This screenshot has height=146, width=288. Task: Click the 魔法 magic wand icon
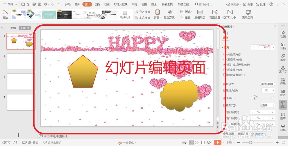coord(5,12)
